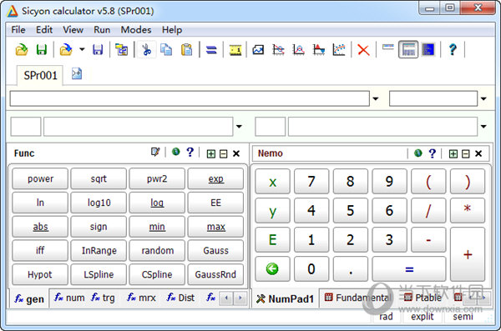501x331 pixels.
Task: Click the peak curve analysis icon
Action: [x=299, y=50]
